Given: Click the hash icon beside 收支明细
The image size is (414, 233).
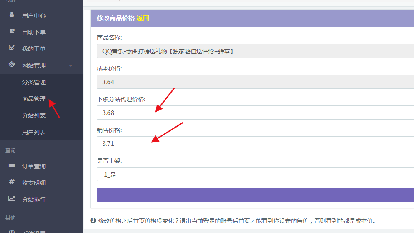Looking at the screenshot, I should coord(12,183).
